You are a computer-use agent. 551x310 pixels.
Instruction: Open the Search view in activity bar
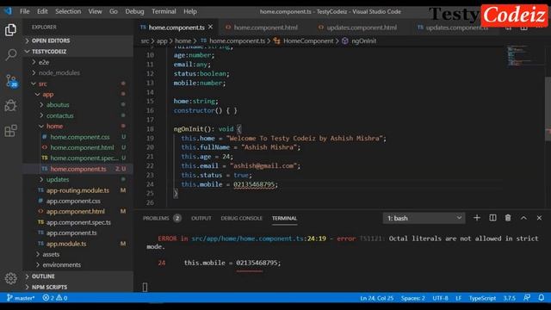pos(11,54)
